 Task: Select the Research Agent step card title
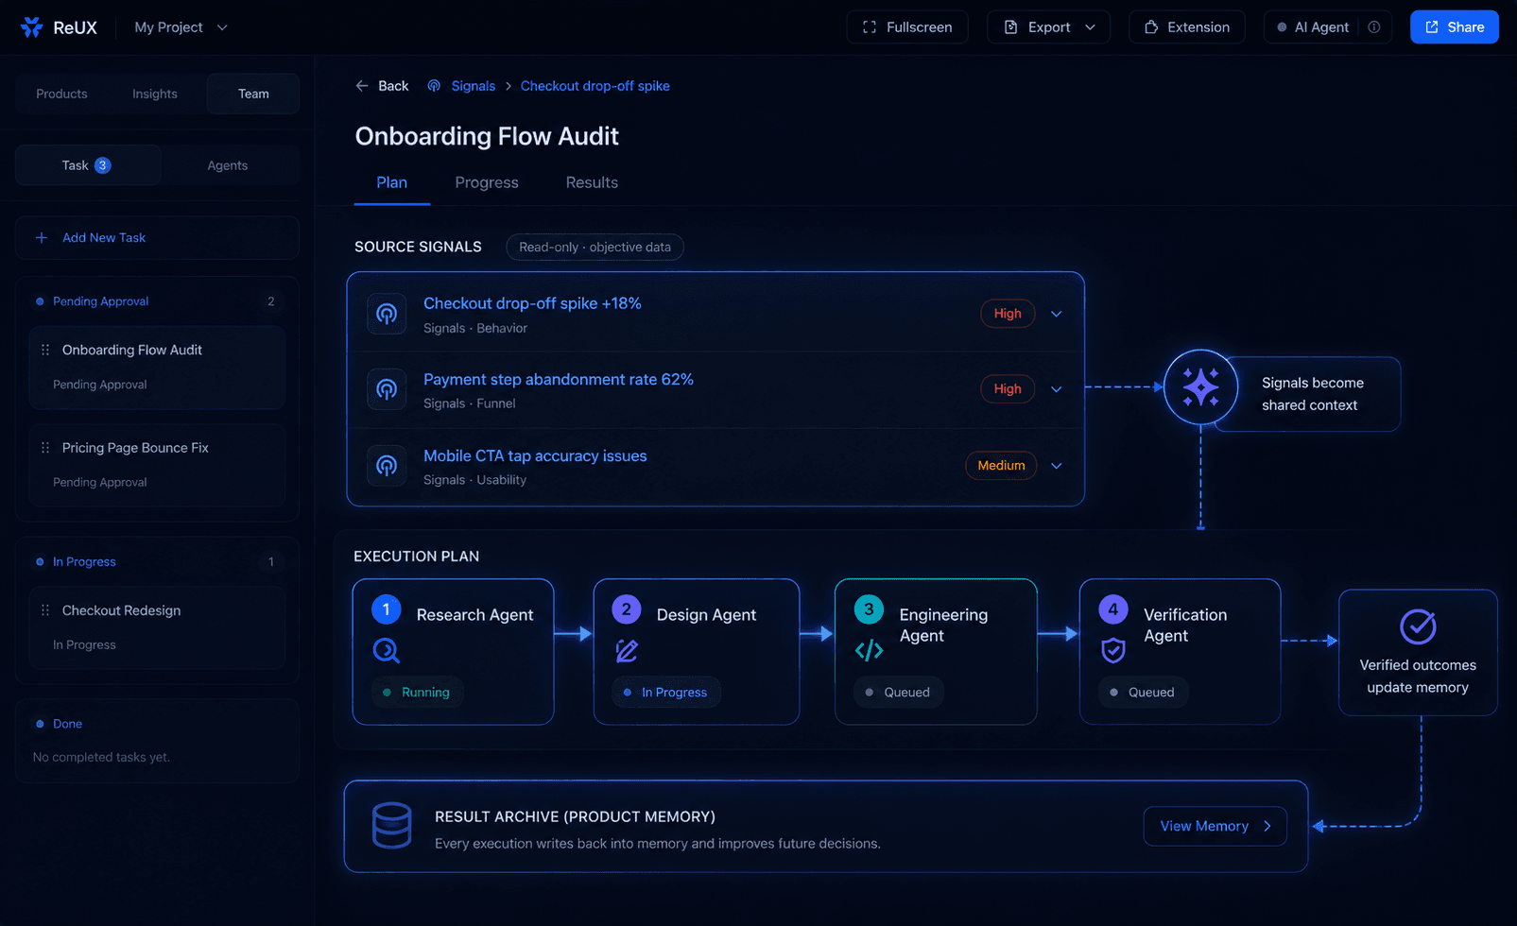[x=474, y=615]
